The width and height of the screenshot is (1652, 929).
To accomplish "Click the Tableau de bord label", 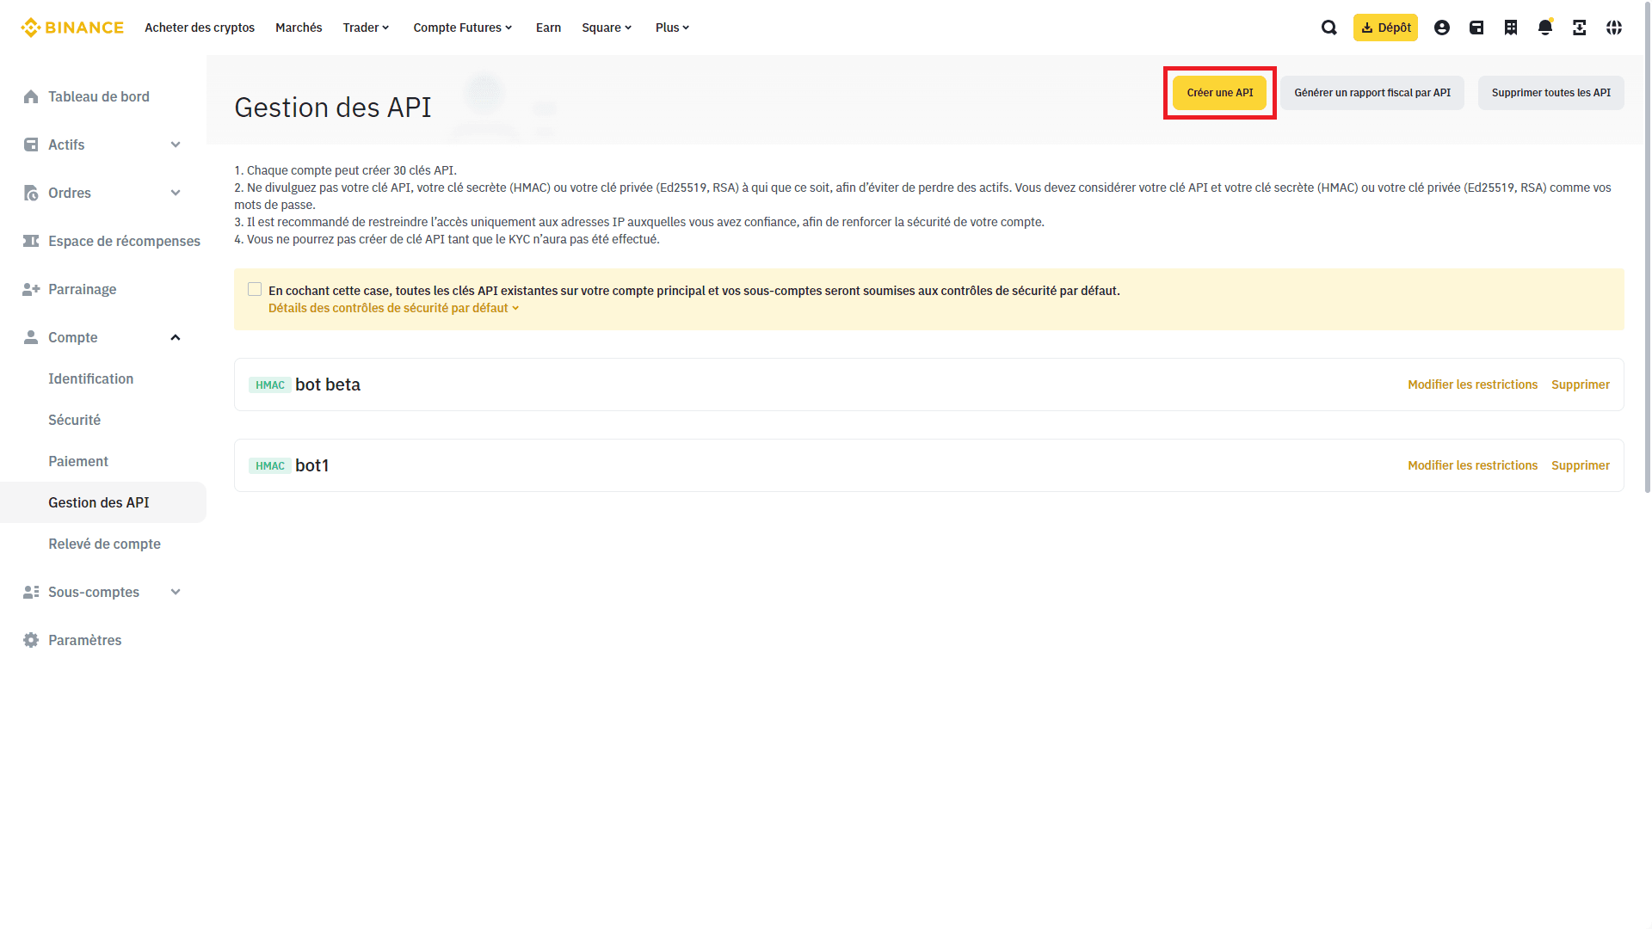I will click(x=99, y=96).
